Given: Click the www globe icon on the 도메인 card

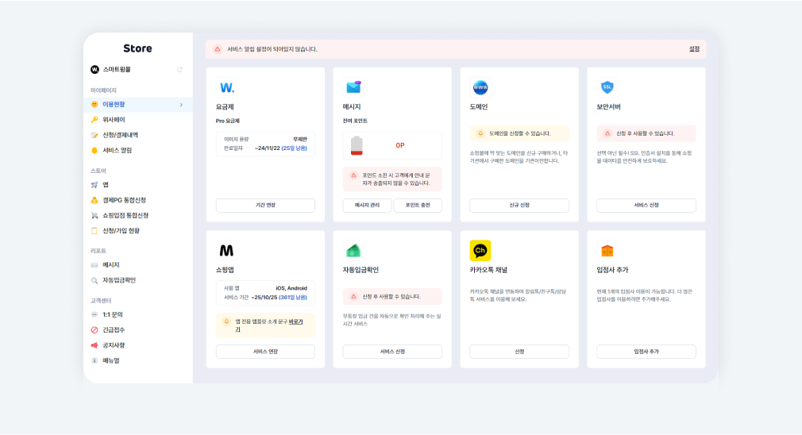Looking at the screenshot, I should (x=480, y=87).
